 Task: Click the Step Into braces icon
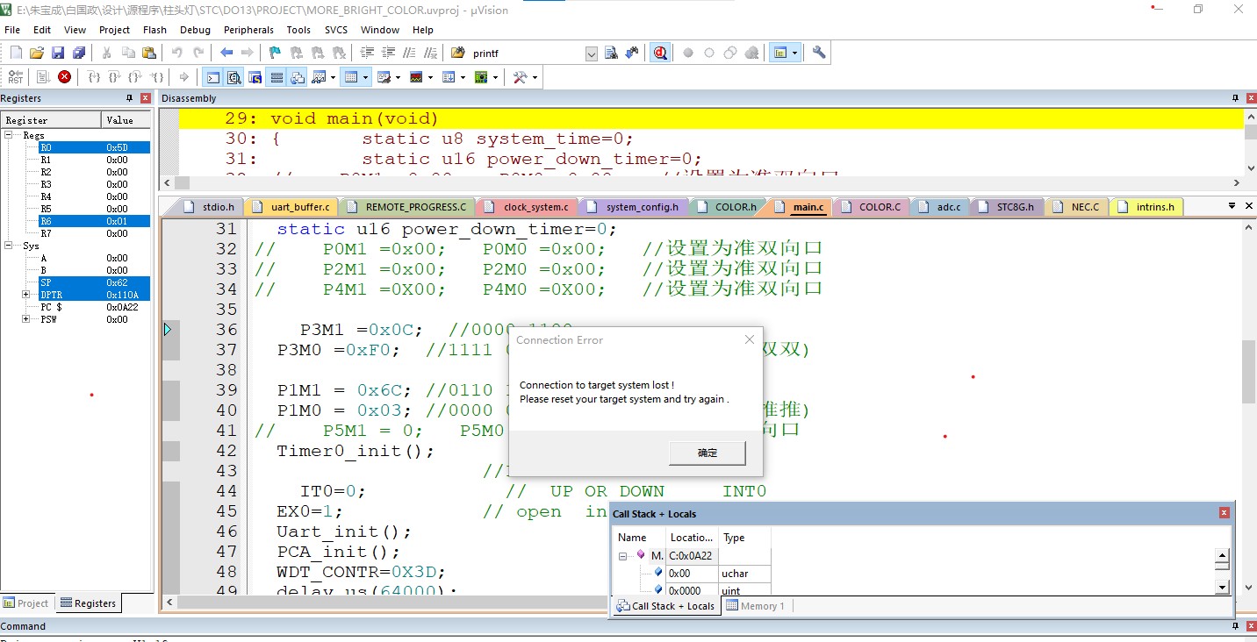coord(94,77)
